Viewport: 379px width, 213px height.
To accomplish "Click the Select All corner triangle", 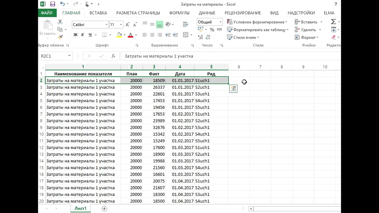I will [42, 67].
